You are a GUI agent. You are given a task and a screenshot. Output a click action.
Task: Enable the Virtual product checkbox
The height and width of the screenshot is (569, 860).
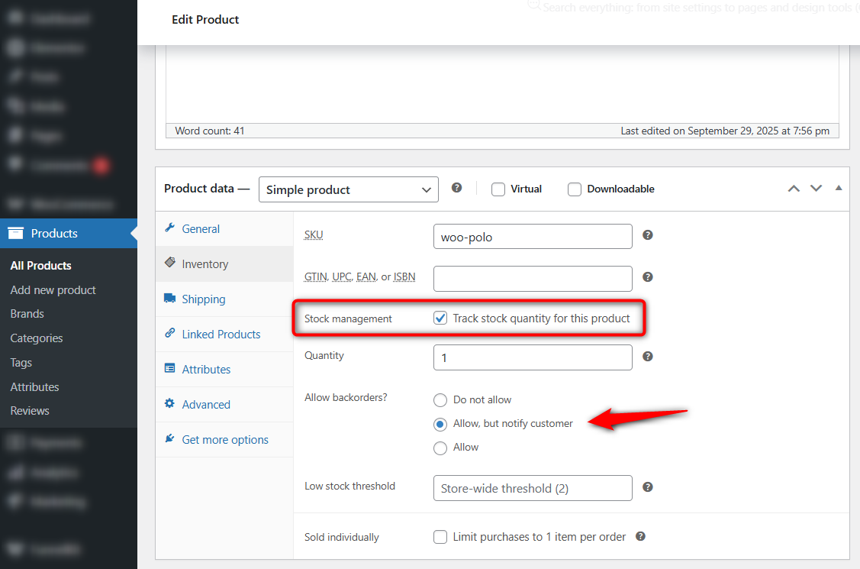[x=498, y=189]
